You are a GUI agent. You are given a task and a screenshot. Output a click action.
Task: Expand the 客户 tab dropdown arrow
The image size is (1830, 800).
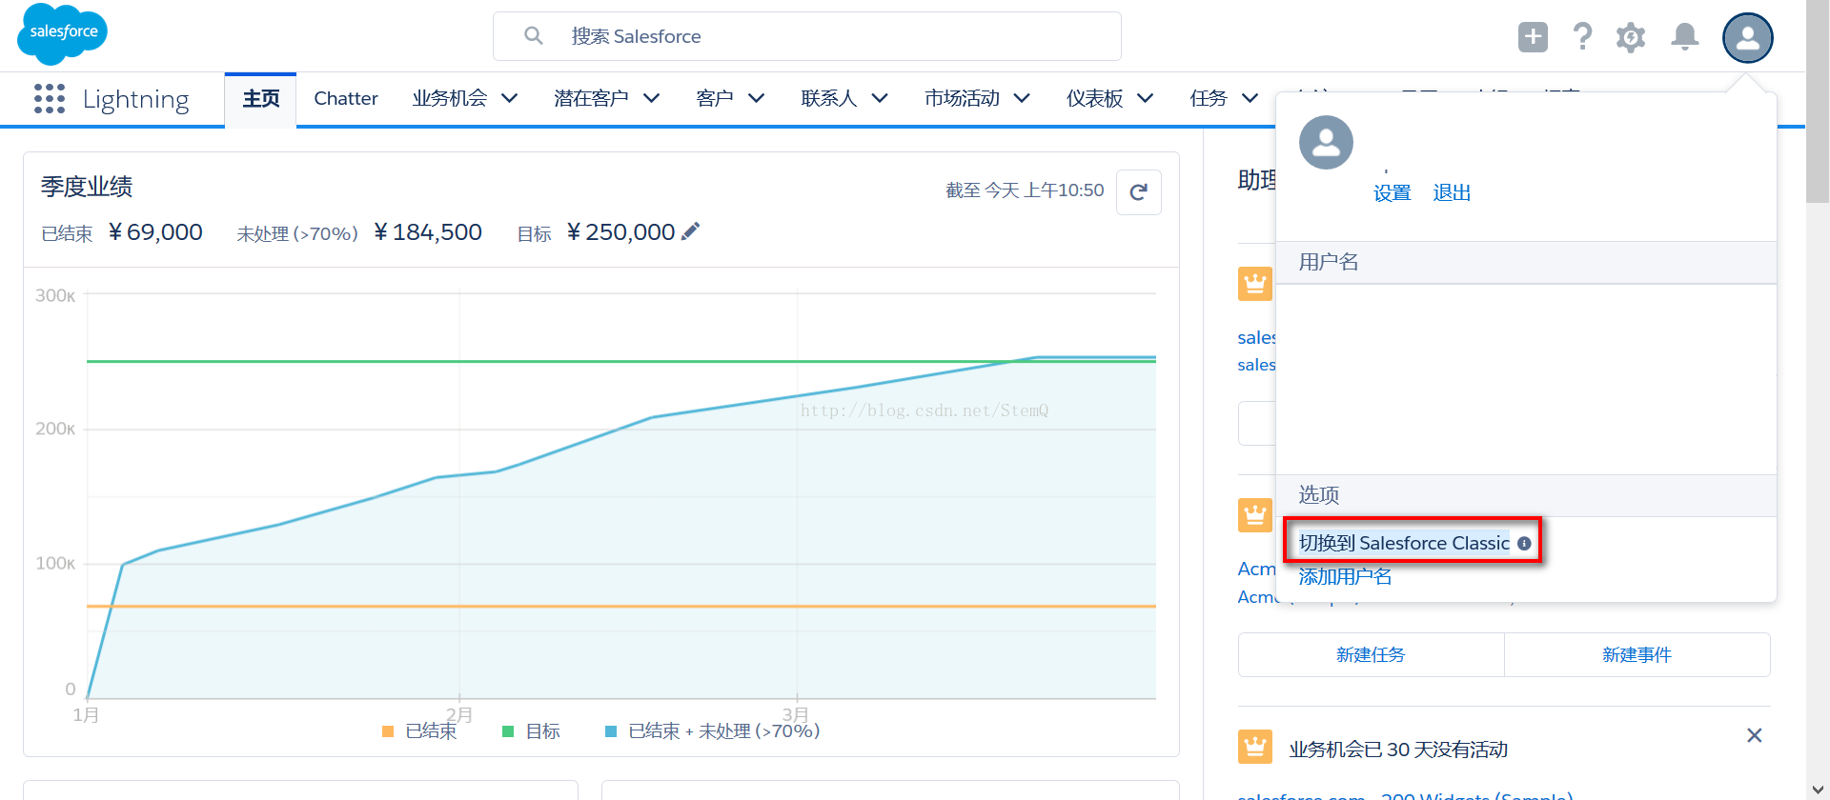click(x=757, y=98)
